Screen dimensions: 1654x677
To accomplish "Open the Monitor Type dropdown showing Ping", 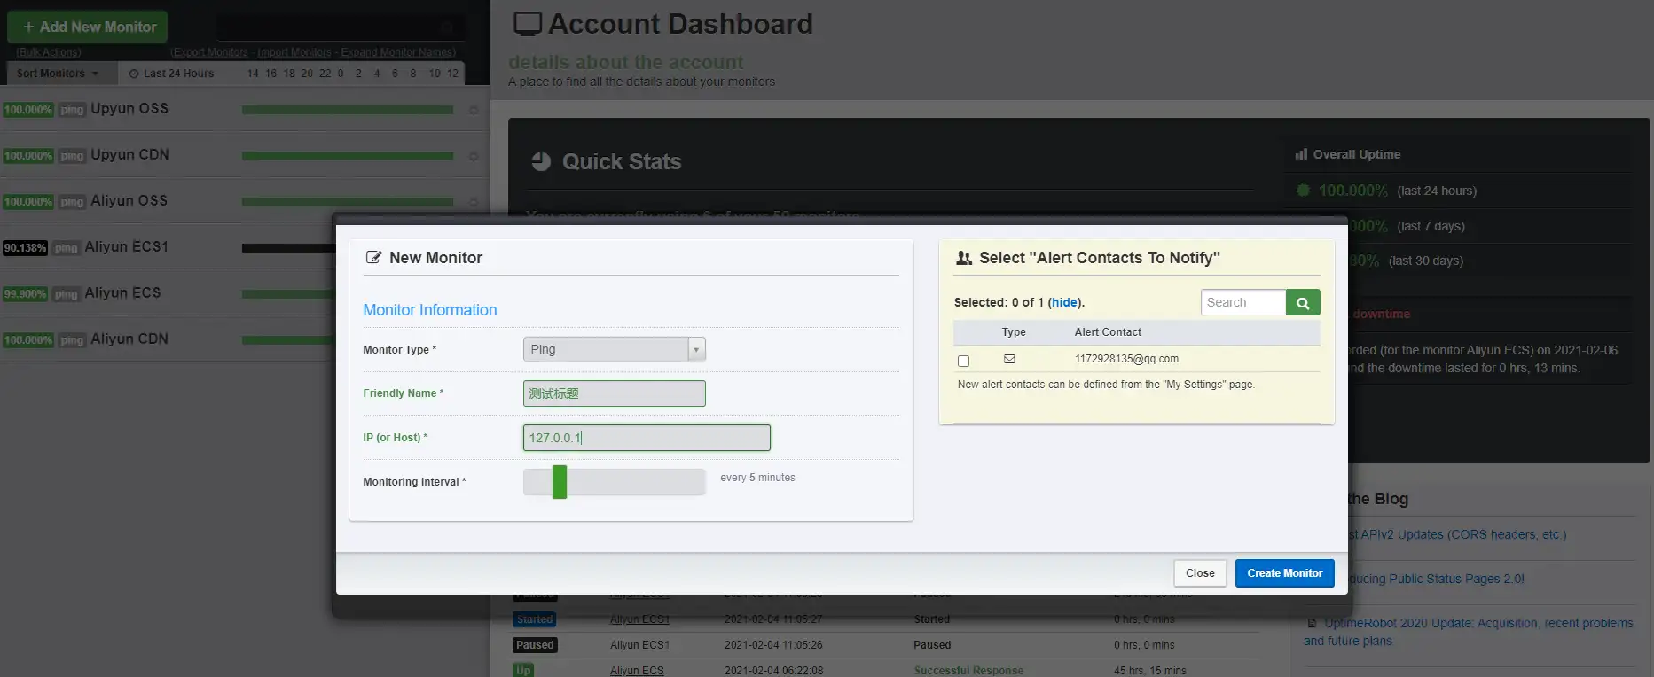I will point(614,349).
